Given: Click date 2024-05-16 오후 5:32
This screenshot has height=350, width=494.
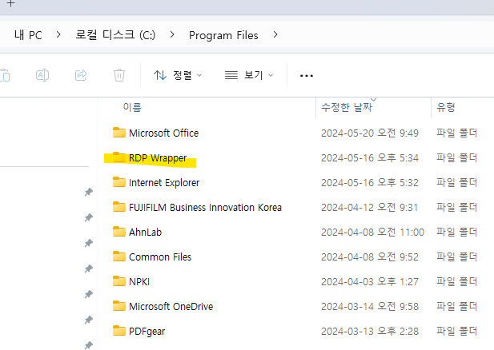Looking at the screenshot, I should (x=370, y=183).
